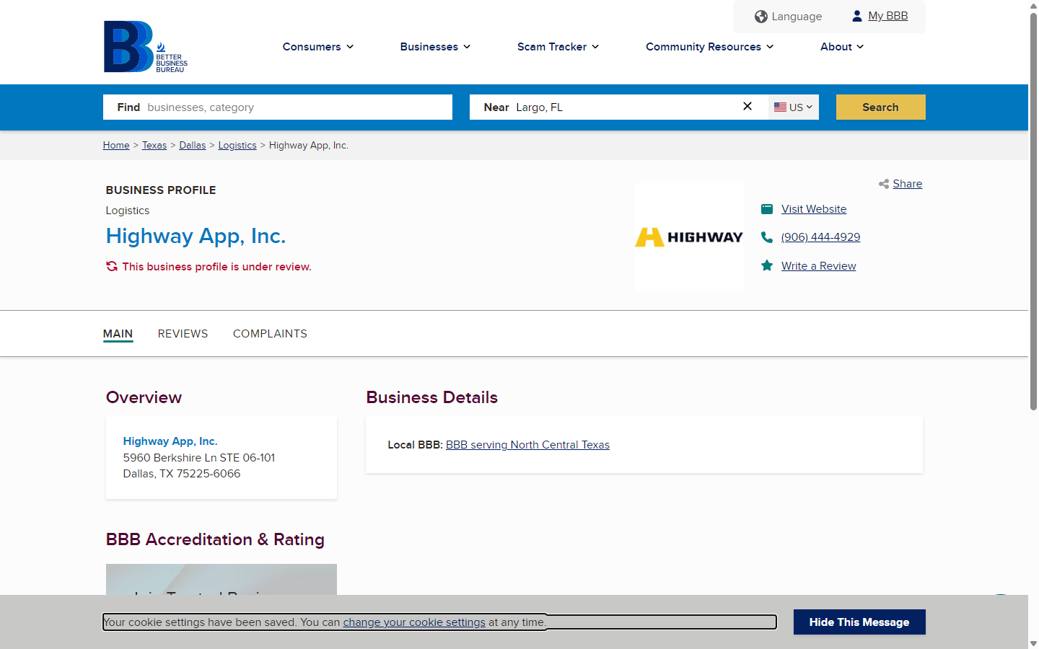Click the 'Dallas, TX 75225-6066' address line
The height and width of the screenshot is (649, 1039).
(182, 474)
